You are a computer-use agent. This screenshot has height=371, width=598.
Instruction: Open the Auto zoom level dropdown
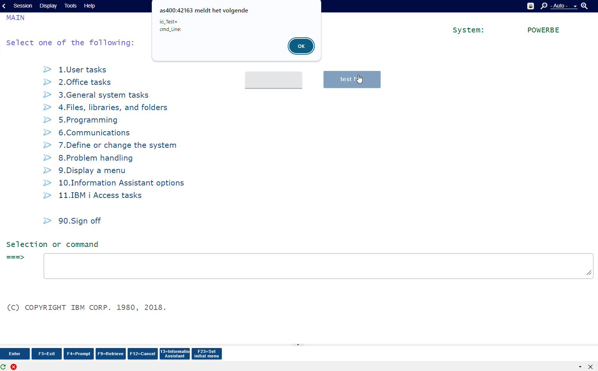pos(564,6)
